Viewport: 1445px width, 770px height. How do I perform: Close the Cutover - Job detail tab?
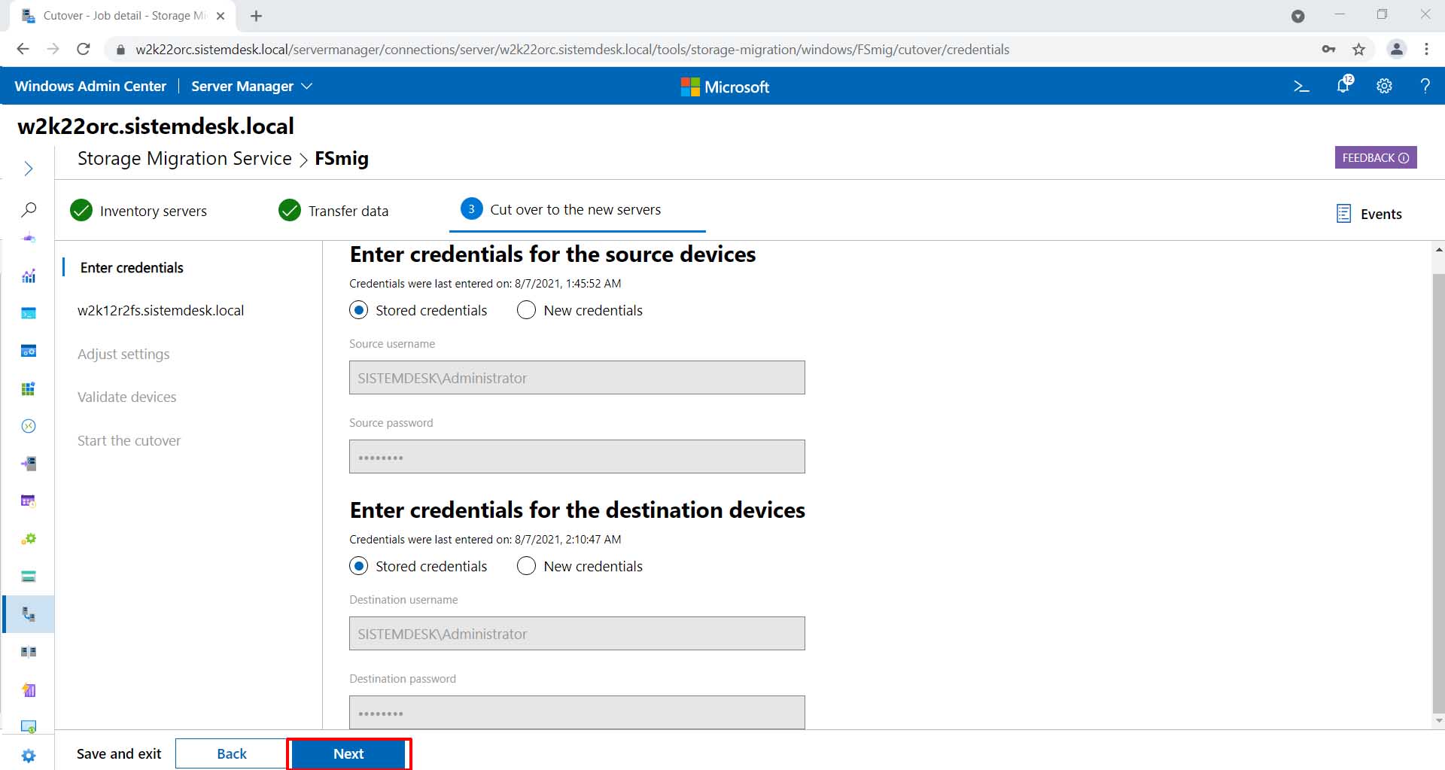[221, 16]
